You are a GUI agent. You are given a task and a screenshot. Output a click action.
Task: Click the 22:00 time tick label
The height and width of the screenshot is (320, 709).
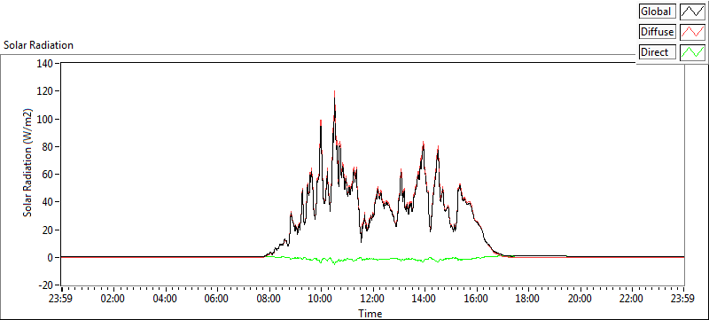(x=632, y=299)
